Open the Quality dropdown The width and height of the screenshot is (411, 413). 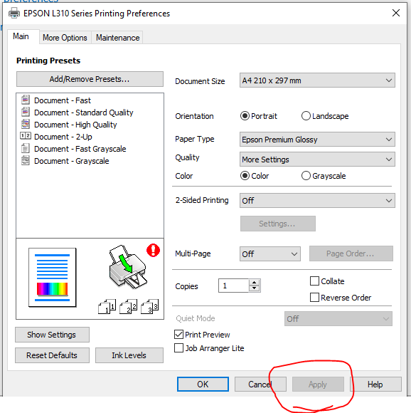(317, 160)
